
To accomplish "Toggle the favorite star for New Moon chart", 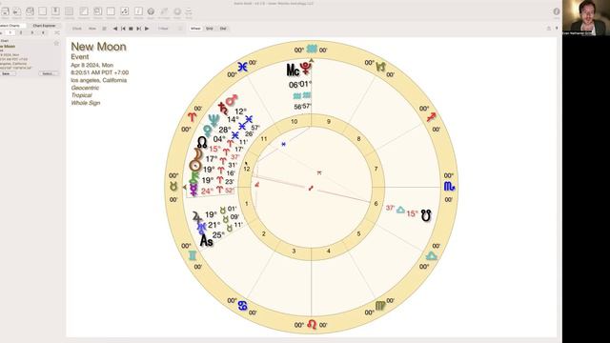I will (56, 43).
